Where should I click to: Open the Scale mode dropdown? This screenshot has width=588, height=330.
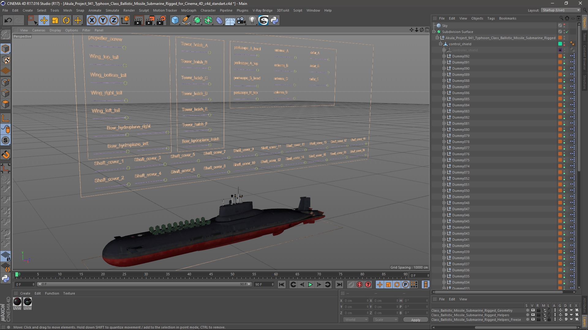[385, 320]
